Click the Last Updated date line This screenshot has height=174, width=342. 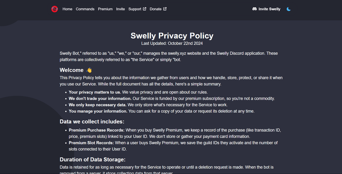(172, 43)
